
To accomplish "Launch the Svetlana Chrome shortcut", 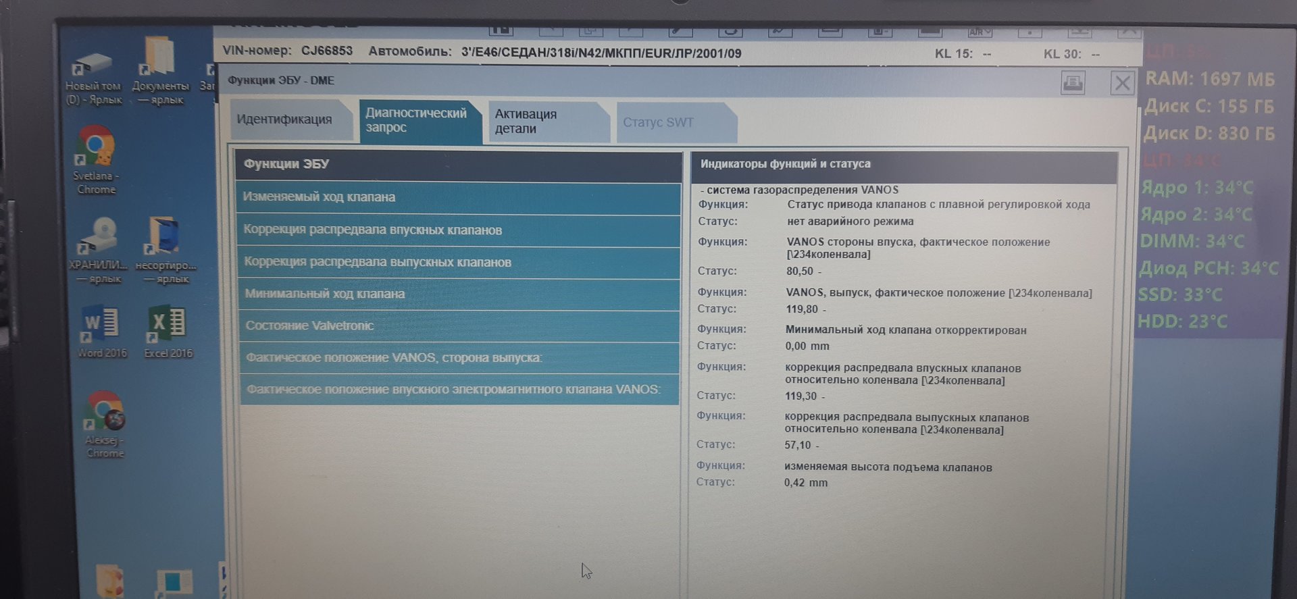I will pyautogui.click(x=95, y=160).
